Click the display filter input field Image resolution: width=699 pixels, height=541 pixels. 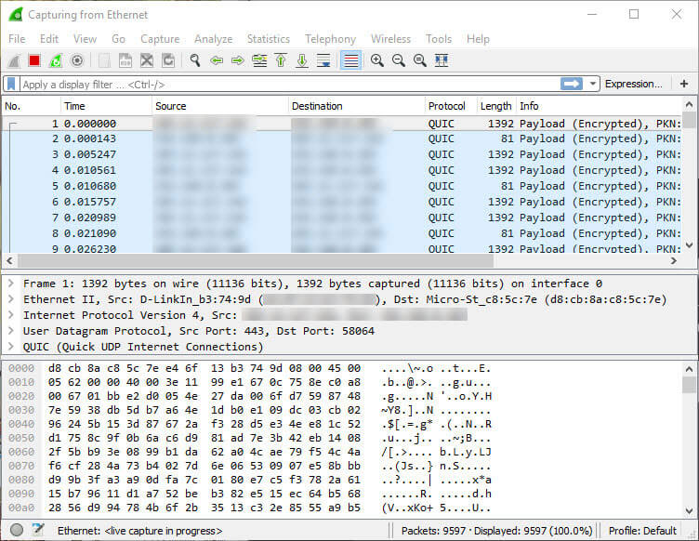(279, 84)
